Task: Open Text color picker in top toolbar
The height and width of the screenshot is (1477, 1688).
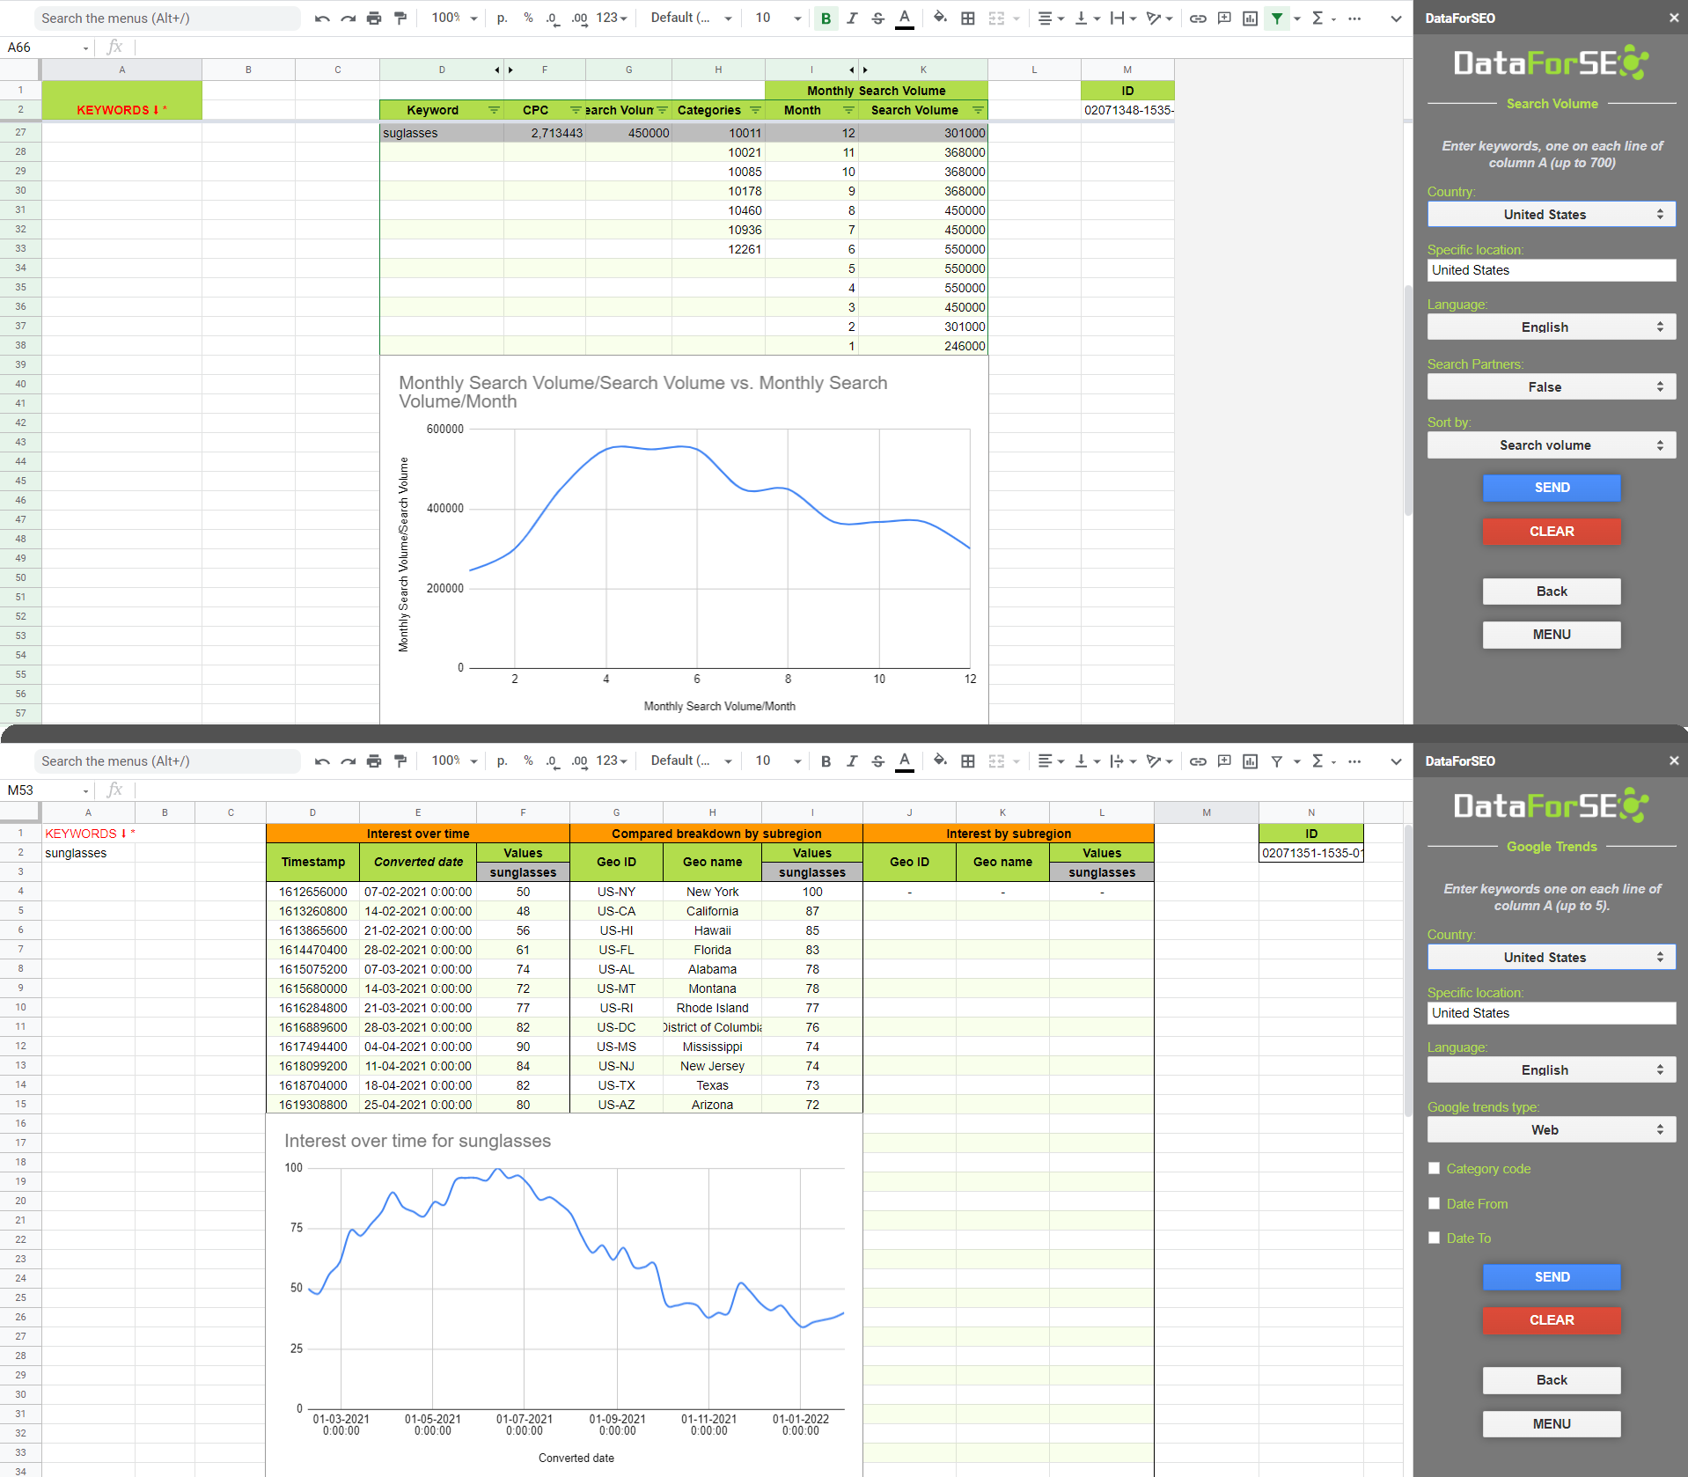Action: pos(904,18)
